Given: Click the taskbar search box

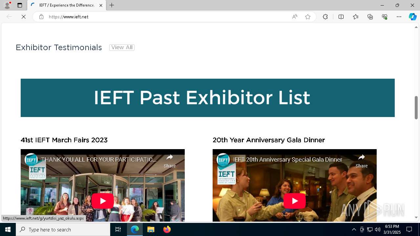Looking at the screenshot, I should tap(63, 229).
